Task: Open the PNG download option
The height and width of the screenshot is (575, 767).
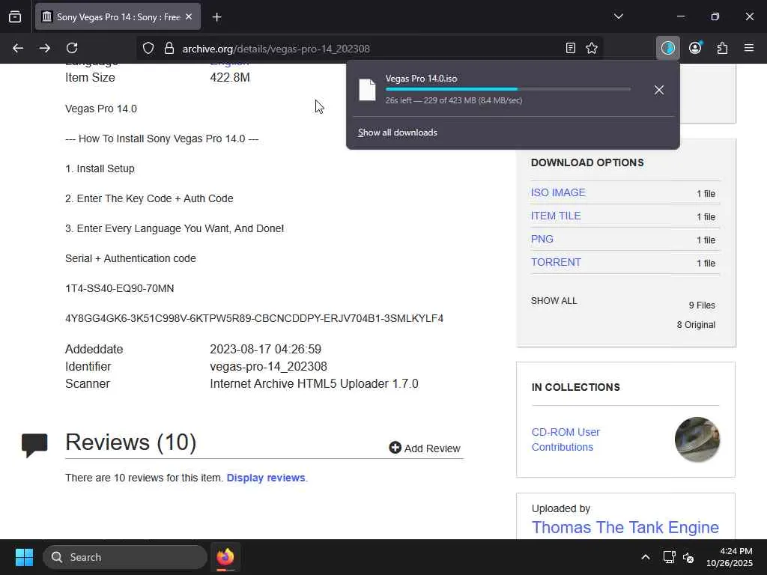Action: 542,239
